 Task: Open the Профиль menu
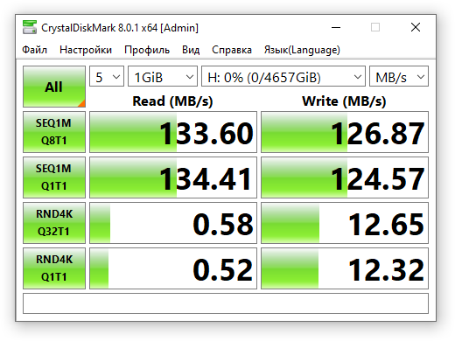click(x=147, y=50)
